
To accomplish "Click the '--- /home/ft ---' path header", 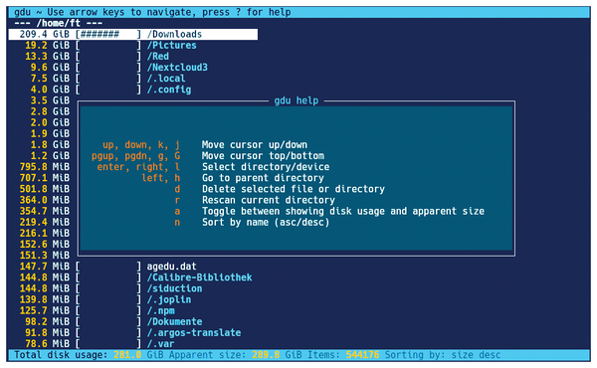I will pyautogui.click(x=59, y=23).
